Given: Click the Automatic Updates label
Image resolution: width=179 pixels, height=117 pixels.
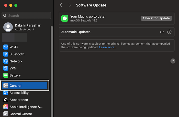Looking at the screenshot, I should point(76,32).
